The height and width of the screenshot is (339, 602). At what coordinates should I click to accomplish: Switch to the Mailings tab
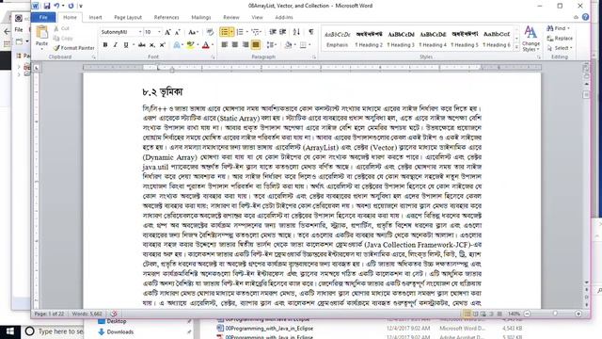click(200, 17)
